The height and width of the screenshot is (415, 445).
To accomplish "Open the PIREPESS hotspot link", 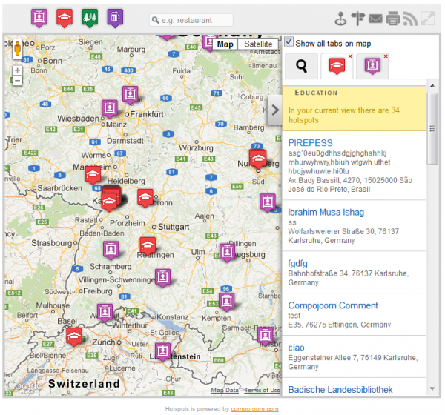I will tap(309, 142).
